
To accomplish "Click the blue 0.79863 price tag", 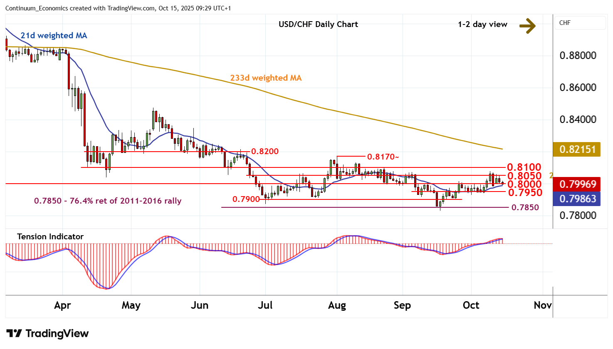I will click(x=577, y=199).
